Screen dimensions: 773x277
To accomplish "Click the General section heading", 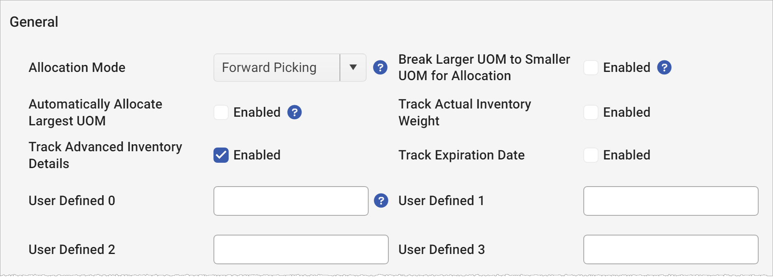I will pos(34,21).
